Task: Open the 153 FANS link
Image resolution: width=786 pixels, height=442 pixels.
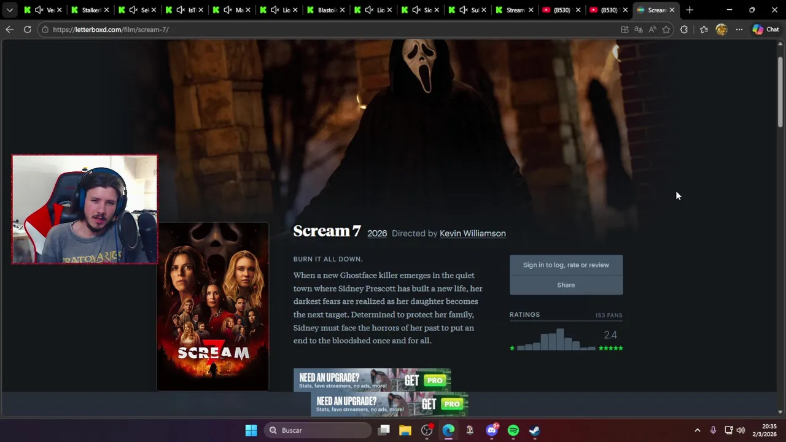Action: point(609,315)
